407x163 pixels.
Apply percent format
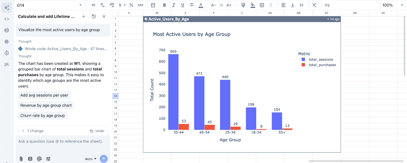coord(131,5)
